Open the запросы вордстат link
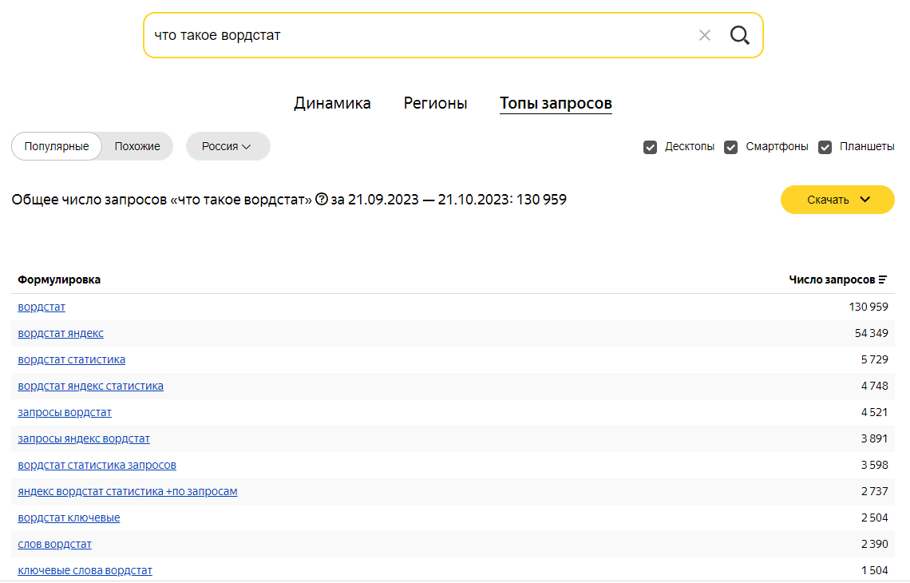This screenshot has height=583, width=910. pyautogui.click(x=65, y=412)
